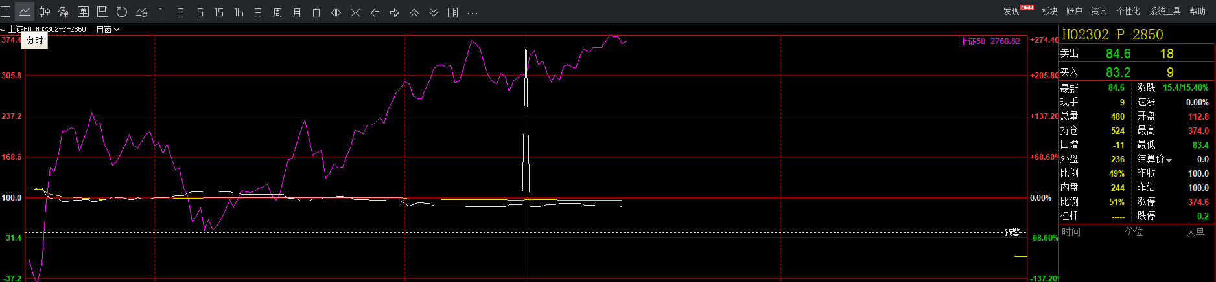Image resolution: width=1216 pixels, height=282 pixels.
Task: Select the intraday time-share chart icon
Action: click(x=25, y=12)
